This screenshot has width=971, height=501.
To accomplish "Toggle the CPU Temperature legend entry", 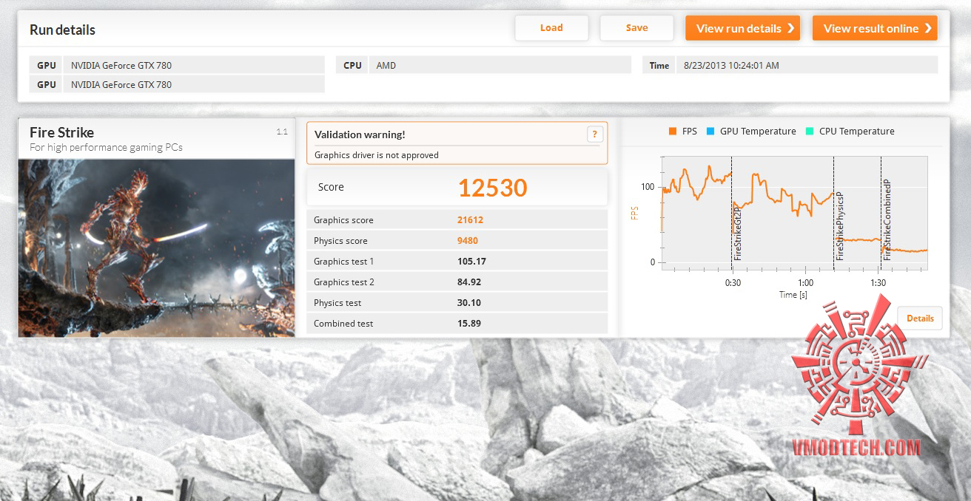I will [x=850, y=132].
